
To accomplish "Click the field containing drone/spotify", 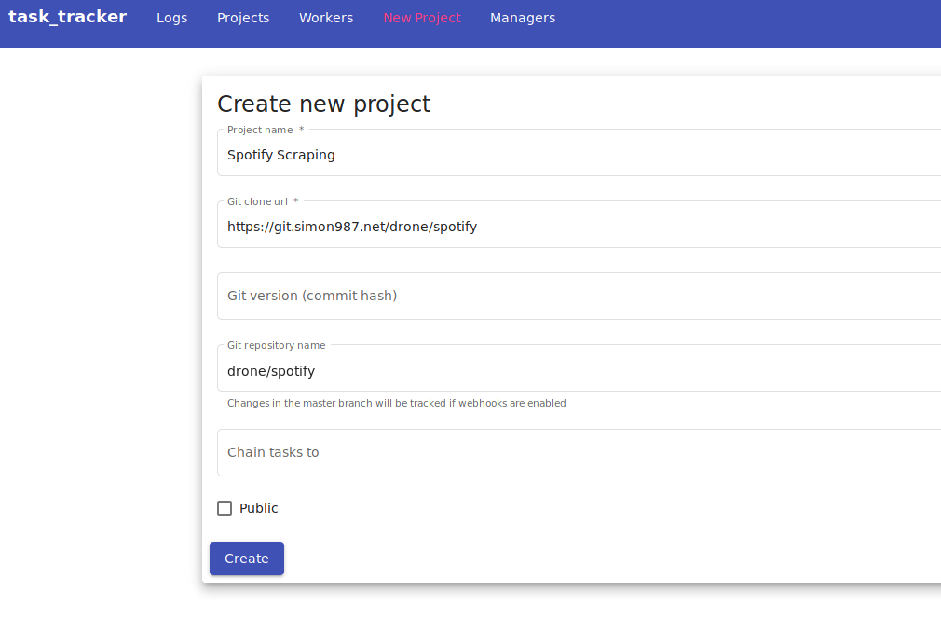I will pyautogui.click(x=580, y=371).
